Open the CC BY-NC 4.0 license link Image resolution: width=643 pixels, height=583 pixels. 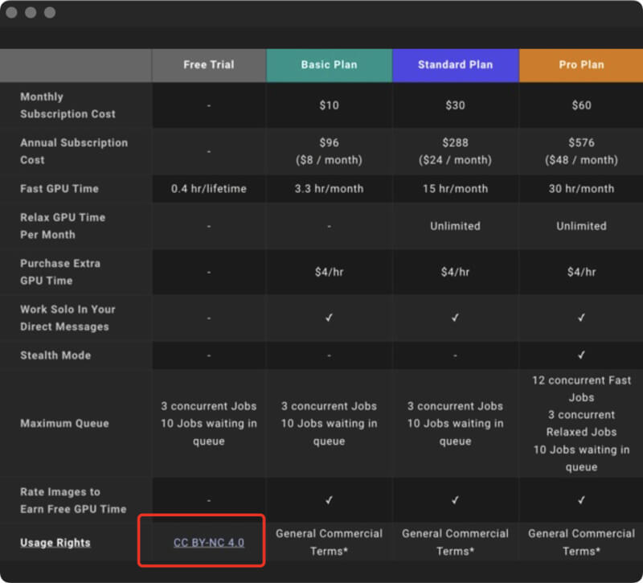[x=208, y=543]
